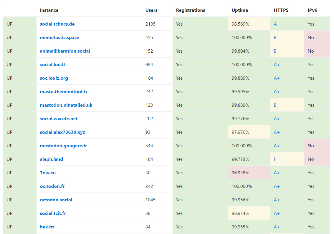The height and width of the screenshot is (234, 334).
Task: Open soc.louiz.org instance page
Action: [54, 78]
